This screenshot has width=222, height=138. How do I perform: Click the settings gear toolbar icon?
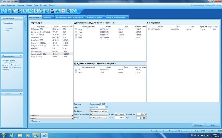(x=68, y=11)
